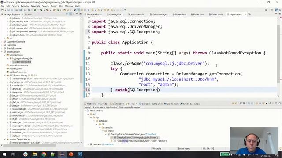
Task: Minimize the editor area
Action: tap(276, 14)
